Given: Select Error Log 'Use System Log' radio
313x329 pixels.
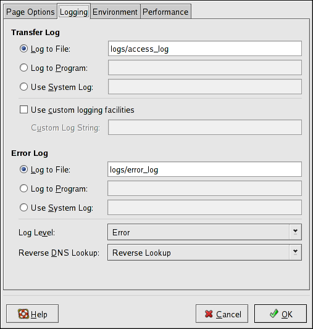Looking at the screenshot, I should click(x=23, y=208).
